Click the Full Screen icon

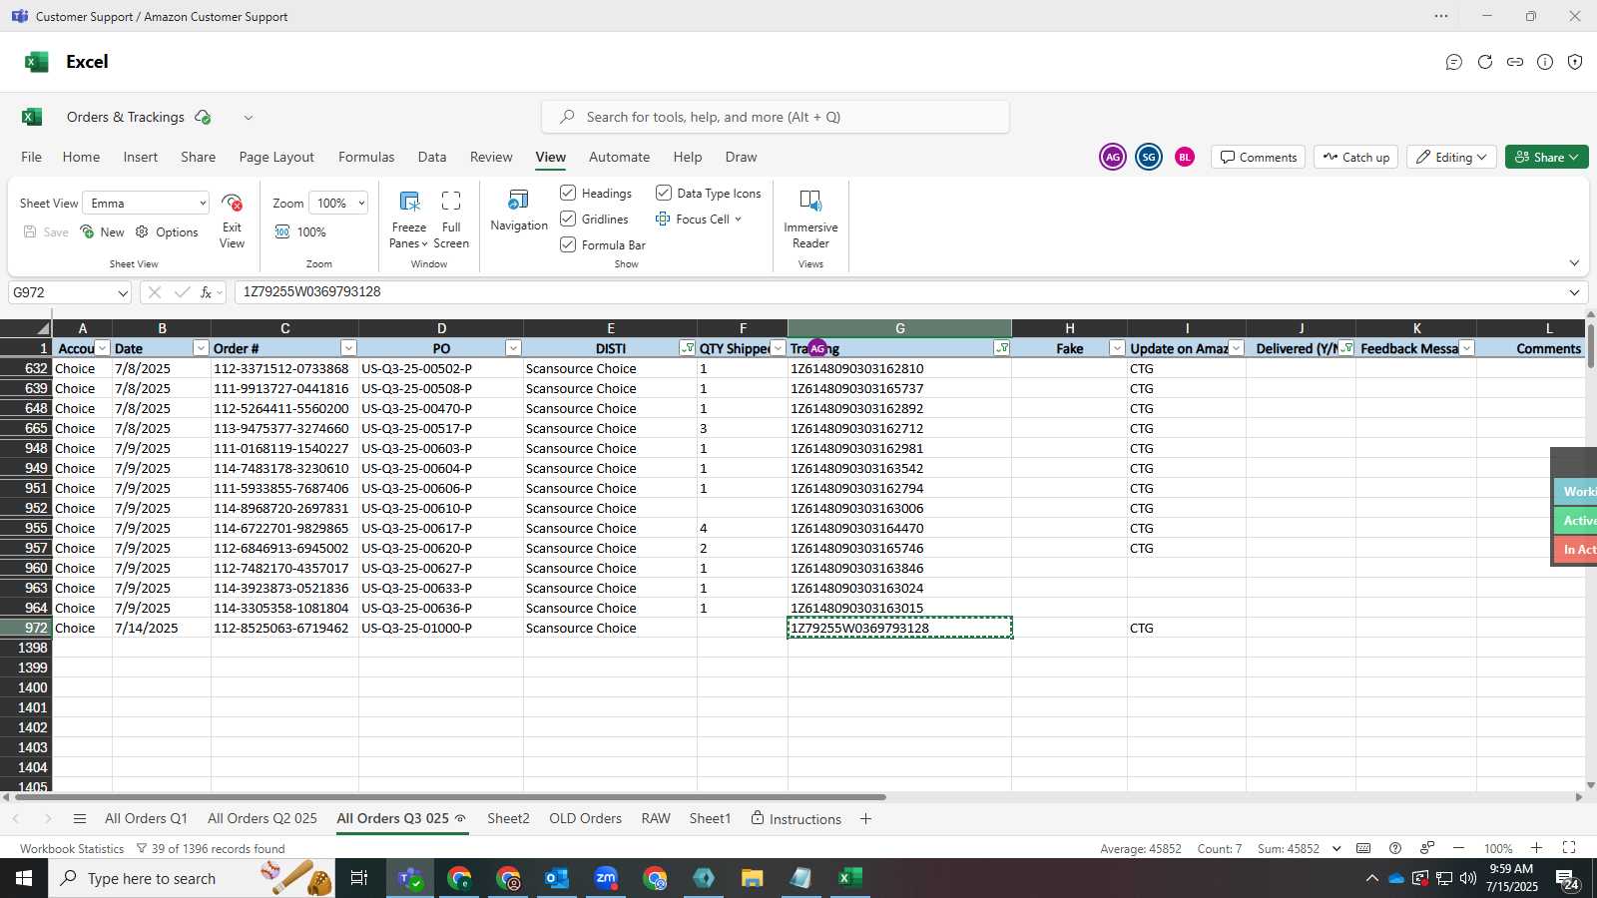[x=451, y=202]
